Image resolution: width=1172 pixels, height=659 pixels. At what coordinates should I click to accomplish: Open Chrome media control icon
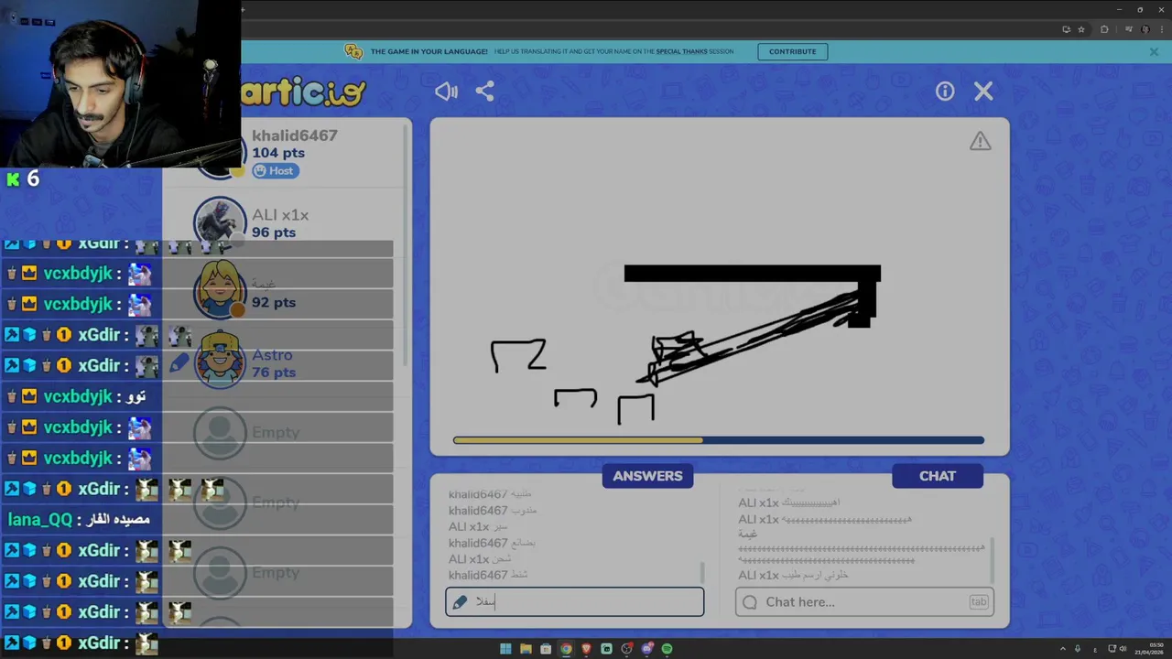[1130, 29]
